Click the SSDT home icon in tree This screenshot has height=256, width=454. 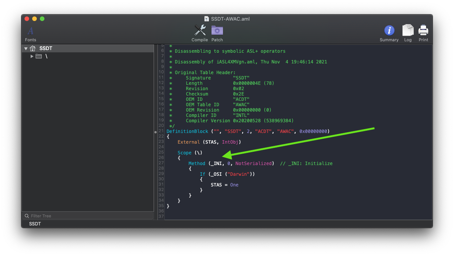click(33, 49)
